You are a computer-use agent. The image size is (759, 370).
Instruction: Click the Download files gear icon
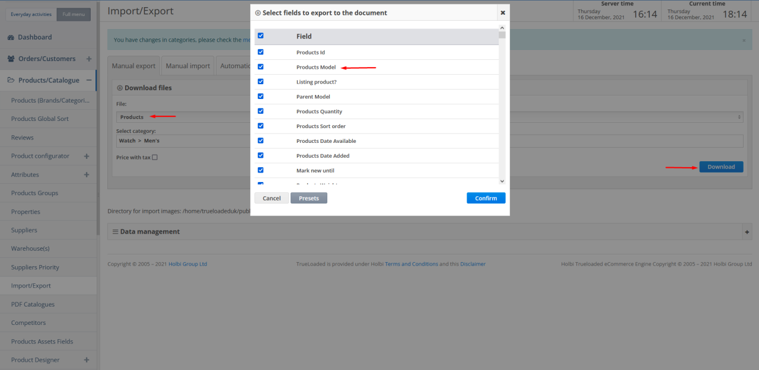[119, 87]
